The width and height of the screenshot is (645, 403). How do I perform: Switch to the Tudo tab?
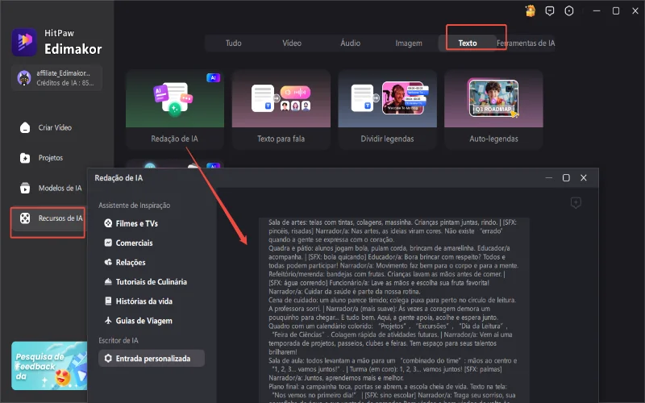point(233,43)
